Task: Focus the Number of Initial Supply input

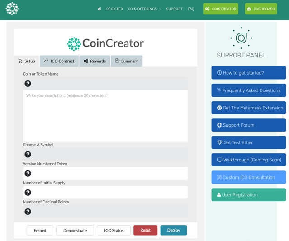Action: [x=105, y=193]
